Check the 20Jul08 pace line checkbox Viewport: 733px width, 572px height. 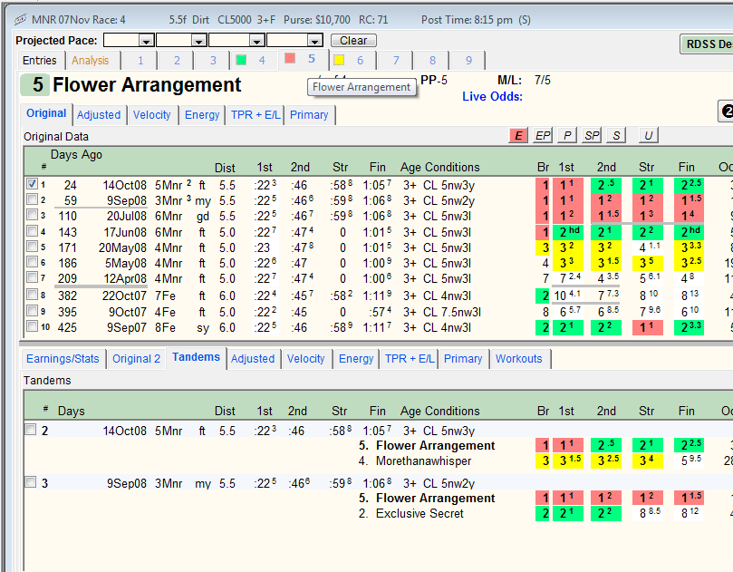[32, 215]
